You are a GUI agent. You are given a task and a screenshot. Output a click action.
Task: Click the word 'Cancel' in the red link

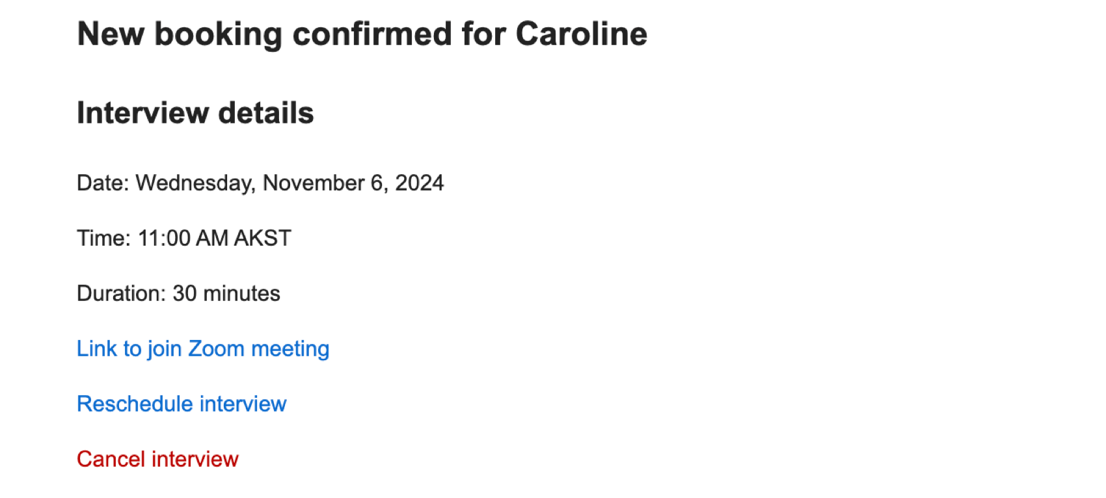(x=111, y=460)
